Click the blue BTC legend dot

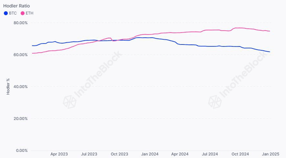(6, 13)
